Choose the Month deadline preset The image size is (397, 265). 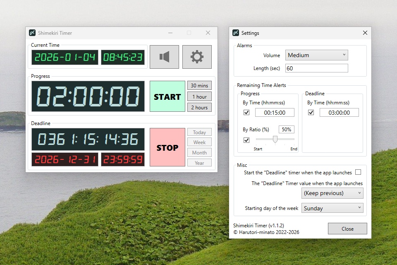click(199, 153)
